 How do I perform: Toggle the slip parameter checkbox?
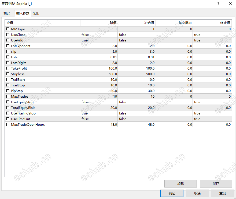[x=8, y=51]
